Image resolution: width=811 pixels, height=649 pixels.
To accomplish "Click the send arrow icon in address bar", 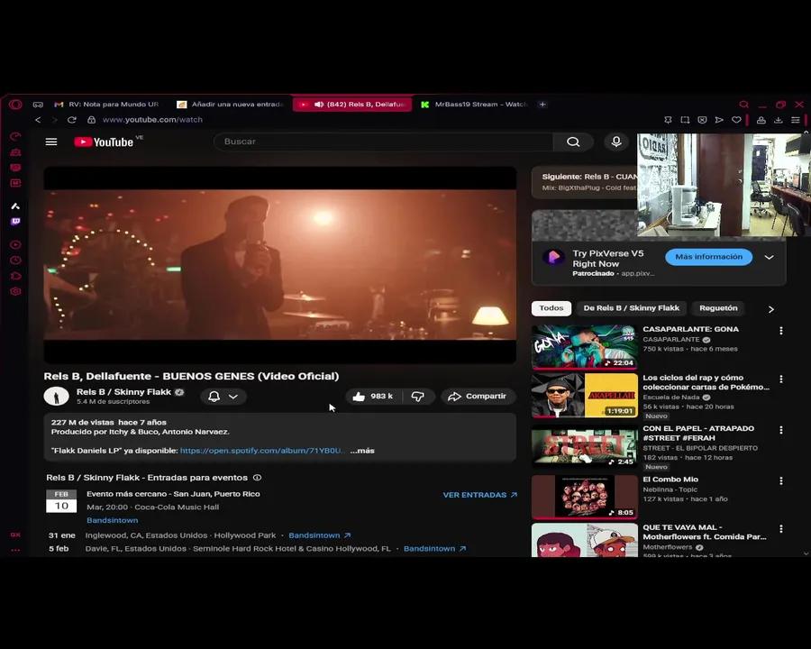I will 719,120.
